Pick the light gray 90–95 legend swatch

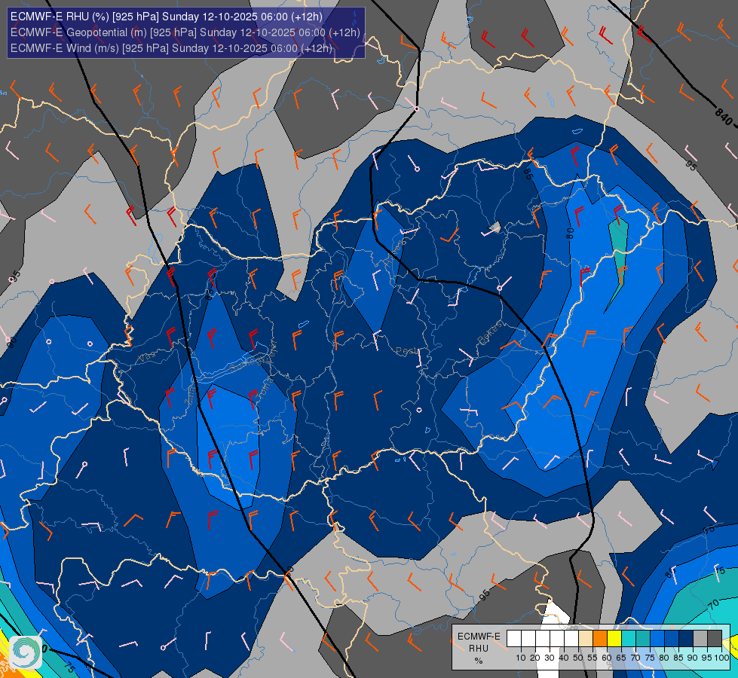pos(700,639)
